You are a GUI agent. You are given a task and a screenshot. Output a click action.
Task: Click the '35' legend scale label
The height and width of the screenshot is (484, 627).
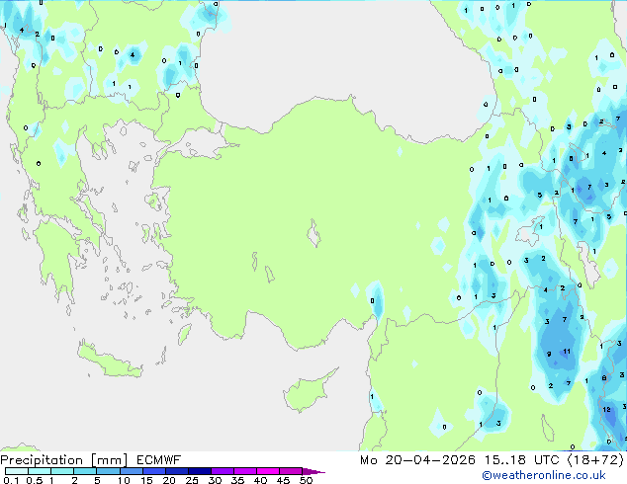coord(237,480)
